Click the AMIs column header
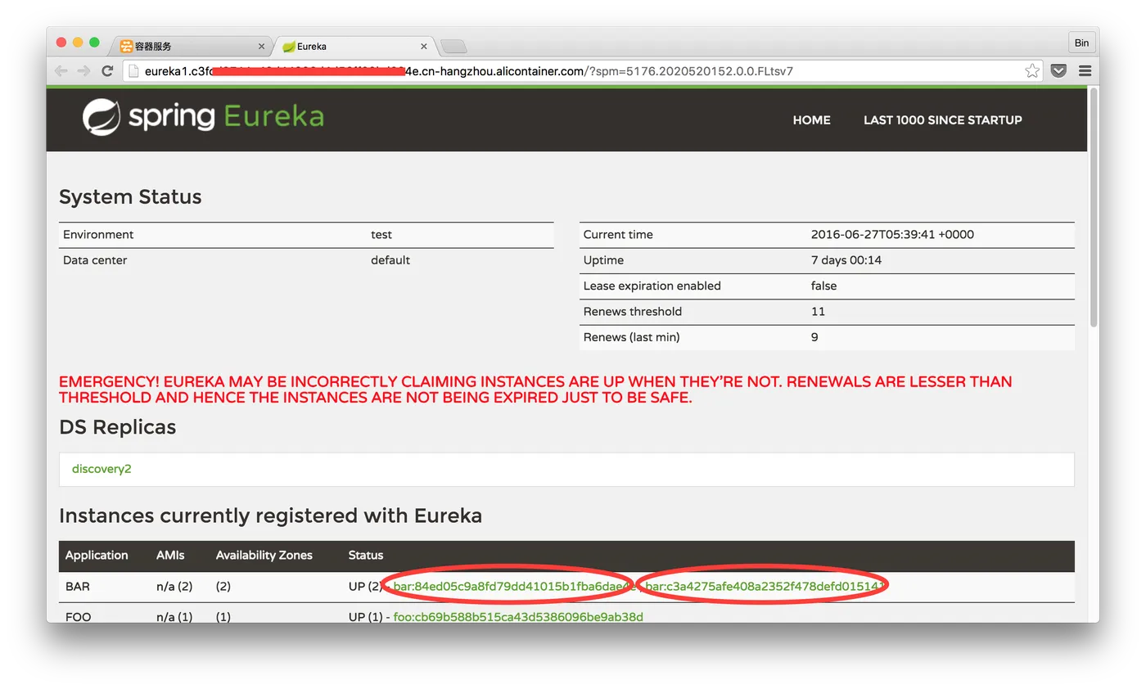 coord(170,555)
